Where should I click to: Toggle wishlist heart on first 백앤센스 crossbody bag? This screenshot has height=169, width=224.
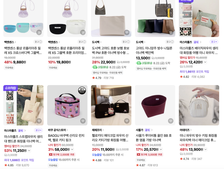coord(39,32)
